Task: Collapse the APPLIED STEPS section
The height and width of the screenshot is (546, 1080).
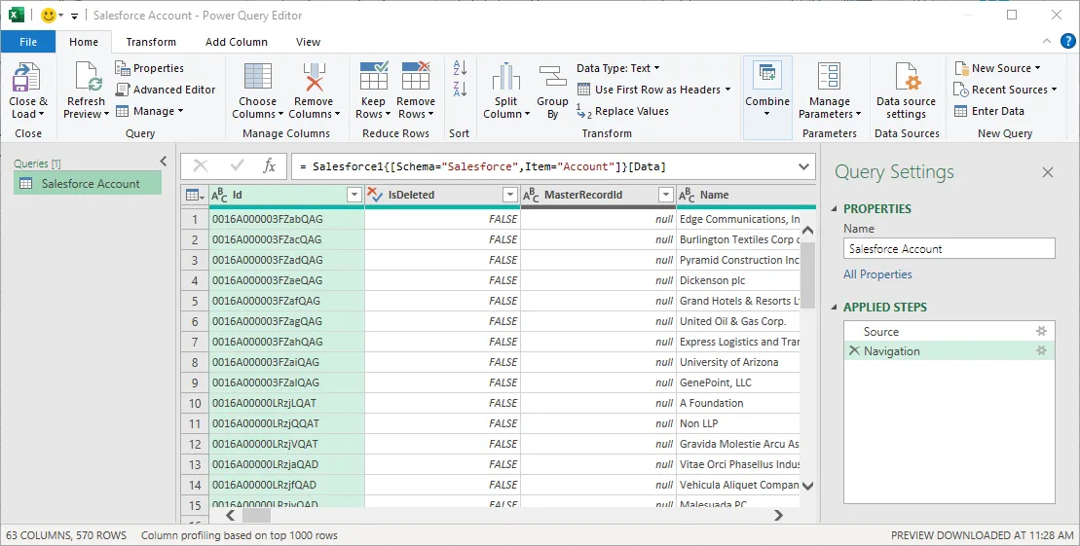Action: tap(835, 308)
